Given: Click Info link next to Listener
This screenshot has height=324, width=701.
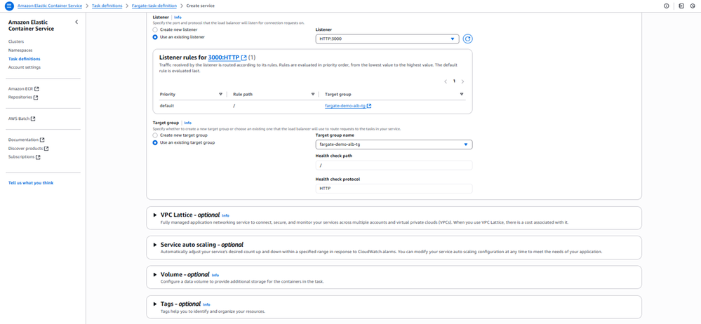Looking at the screenshot, I should pyautogui.click(x=178, y=18).
